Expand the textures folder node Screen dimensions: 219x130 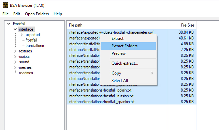[15, 51]
